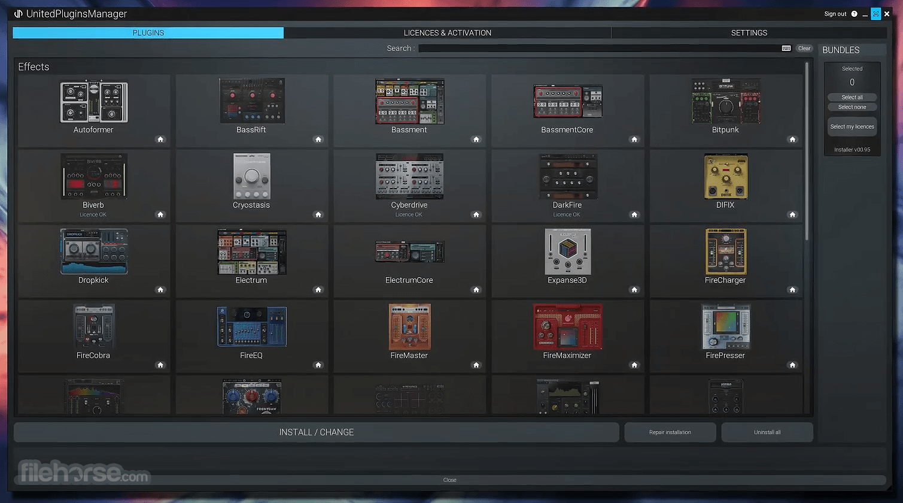903x503 pixels.
Task: Sign out of the account
Action: pyautogui.click(x=835, y=14)
